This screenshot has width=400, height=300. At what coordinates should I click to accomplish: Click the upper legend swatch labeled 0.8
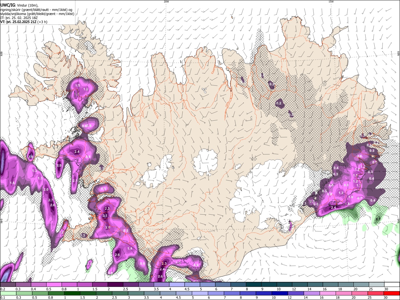click(x=69, y=285)
